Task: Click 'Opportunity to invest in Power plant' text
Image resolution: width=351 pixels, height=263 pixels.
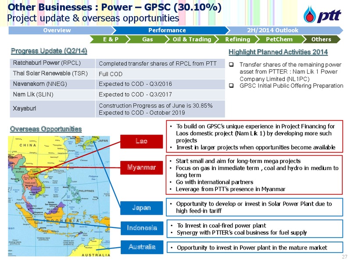Action: click(252, 248)
